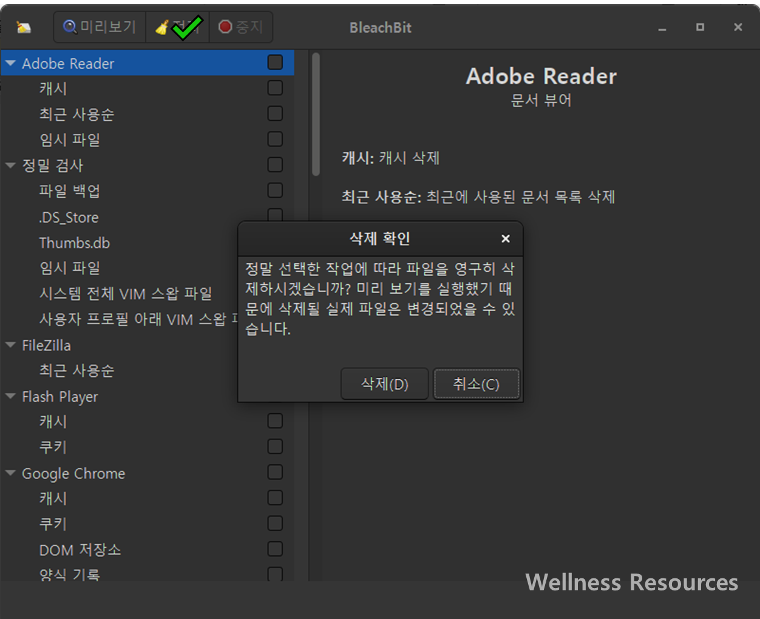Click the cleaner list vertical scrollbar
Image resolution: width=760 pixels, height=619 pixels.
pos(316,115)
